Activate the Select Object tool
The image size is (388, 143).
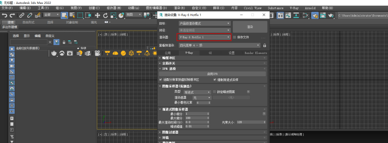(65, 15)
